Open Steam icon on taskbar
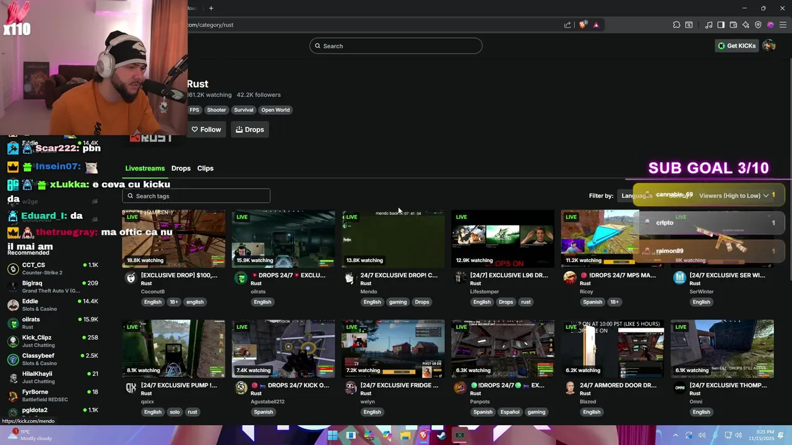792x445 pixels. 441,435
